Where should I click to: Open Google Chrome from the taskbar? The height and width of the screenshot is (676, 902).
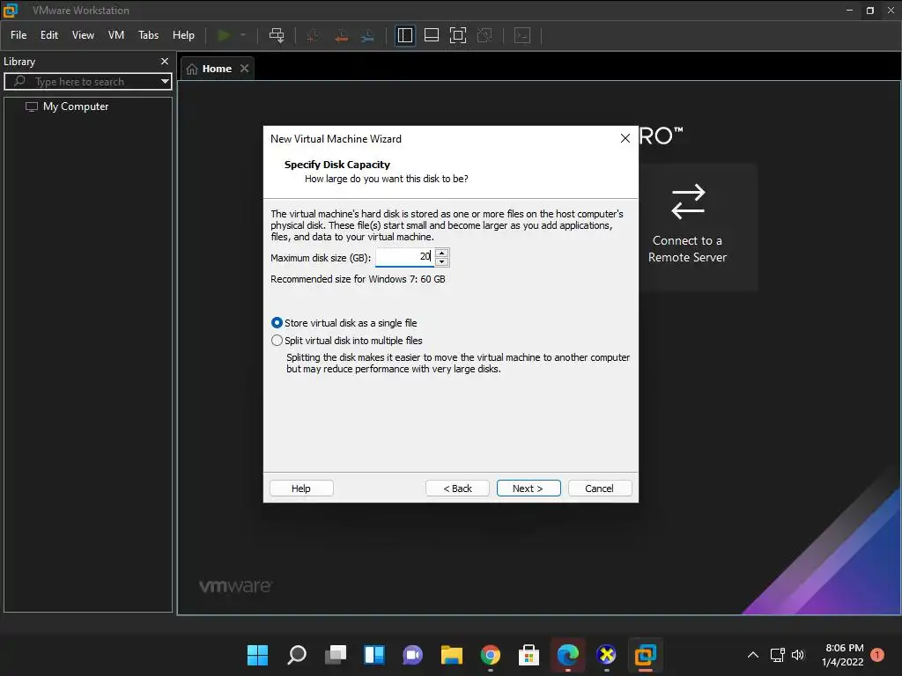[x=490, y=655]
